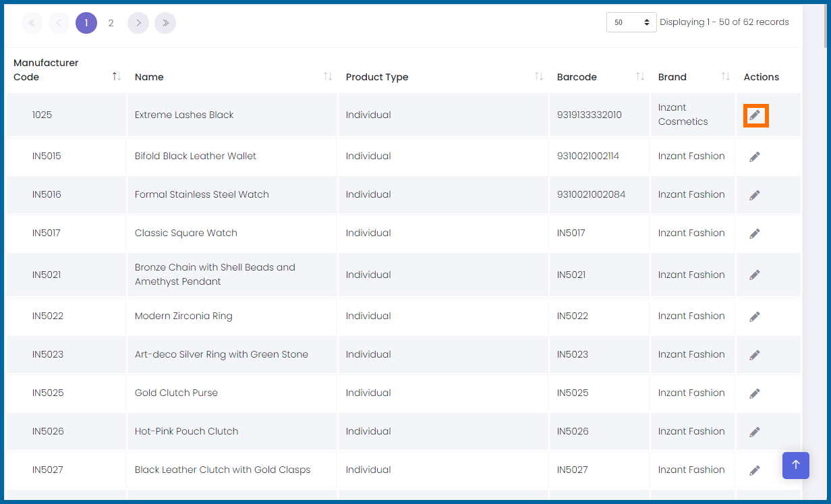Sort by Product Type column
831x504 pixels.
[539, 76]
